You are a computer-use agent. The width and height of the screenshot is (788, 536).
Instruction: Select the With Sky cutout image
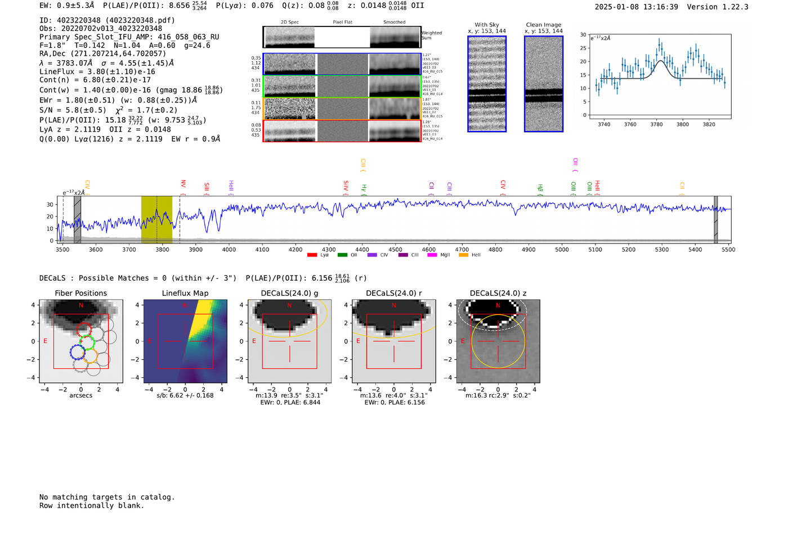coord(487,84)
